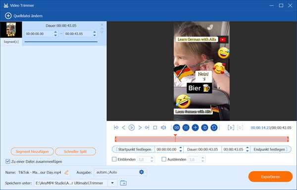Jump to segment start with the skip-to-start icon
Viewport: 297px width, 190px height.
pos(116,128)
